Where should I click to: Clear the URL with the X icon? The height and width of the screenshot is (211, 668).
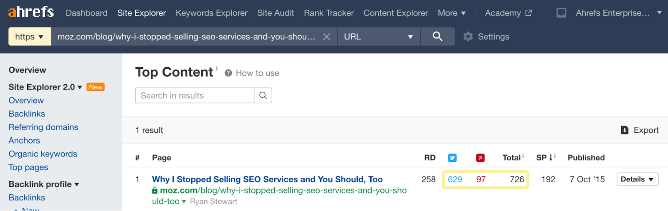[x=326, y=37]
